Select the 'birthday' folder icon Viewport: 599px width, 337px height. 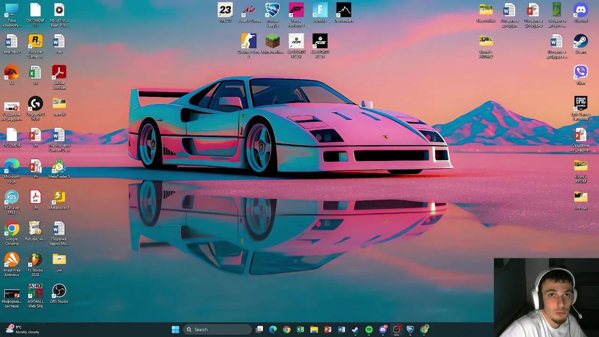click(581, 200)
